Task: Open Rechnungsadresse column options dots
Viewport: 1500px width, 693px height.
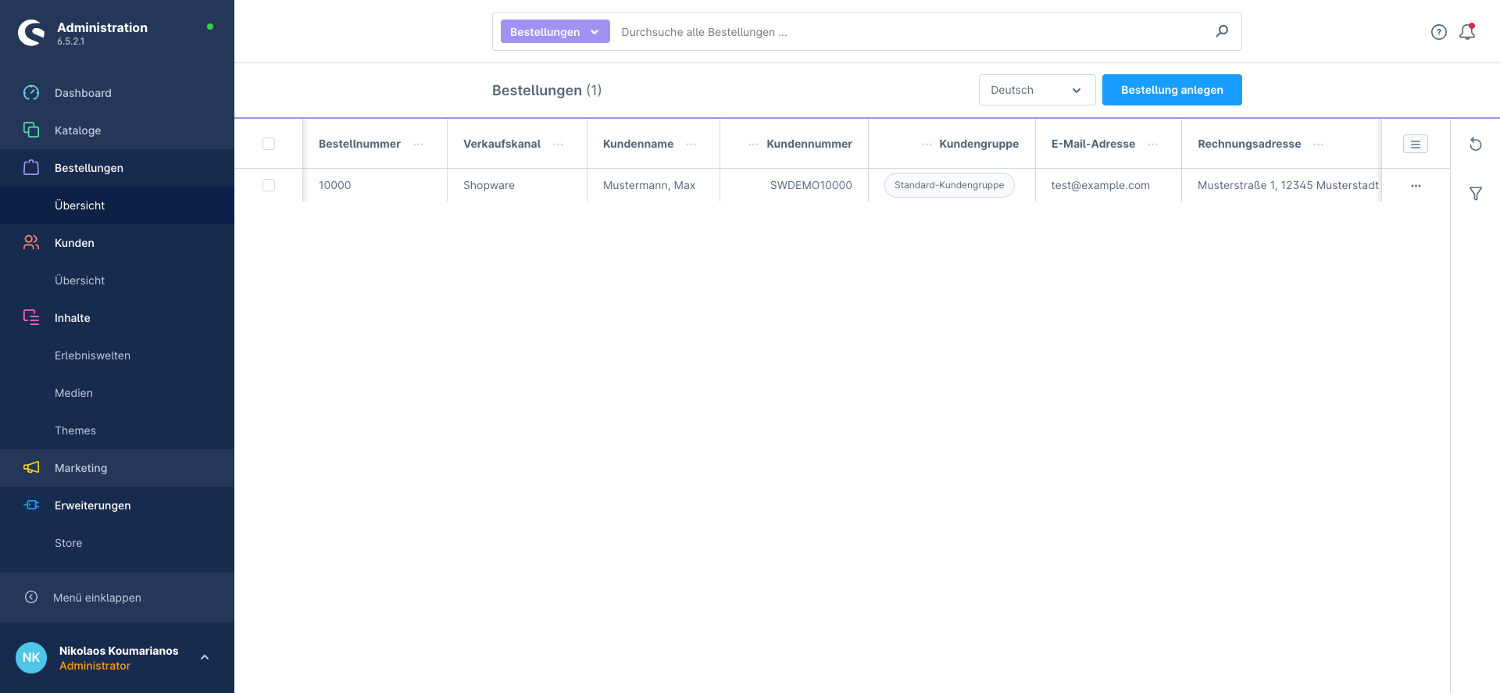Action: 1319,145
